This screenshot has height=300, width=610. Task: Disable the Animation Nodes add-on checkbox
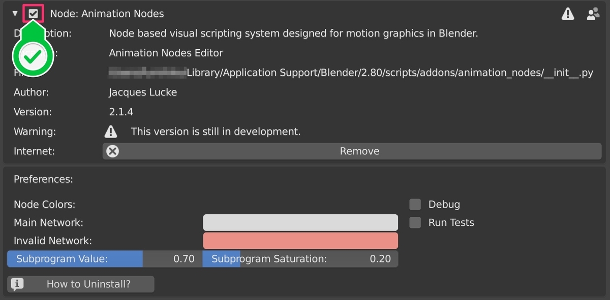pyautogui.click(x=33, y=14)
